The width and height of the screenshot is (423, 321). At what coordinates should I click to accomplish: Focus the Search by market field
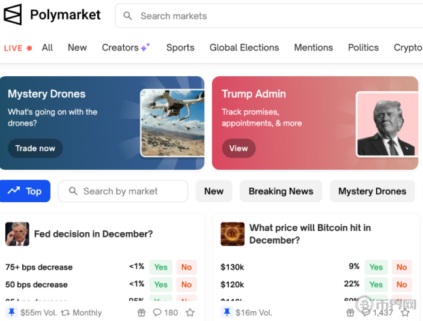(x=123, y=191)
